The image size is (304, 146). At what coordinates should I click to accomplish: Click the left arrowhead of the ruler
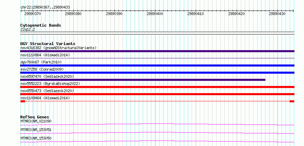point(21,11)
